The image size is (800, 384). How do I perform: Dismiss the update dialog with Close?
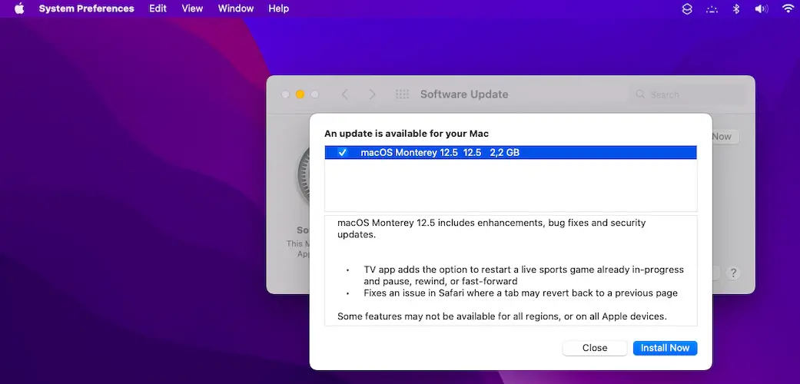(594, 348)
